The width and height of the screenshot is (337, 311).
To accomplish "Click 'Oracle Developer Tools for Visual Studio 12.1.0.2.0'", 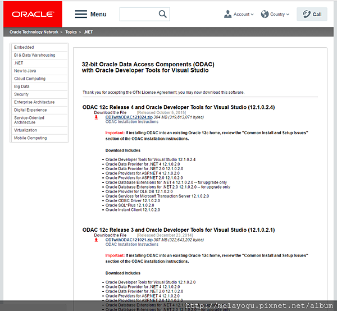I will pos(151,282).
